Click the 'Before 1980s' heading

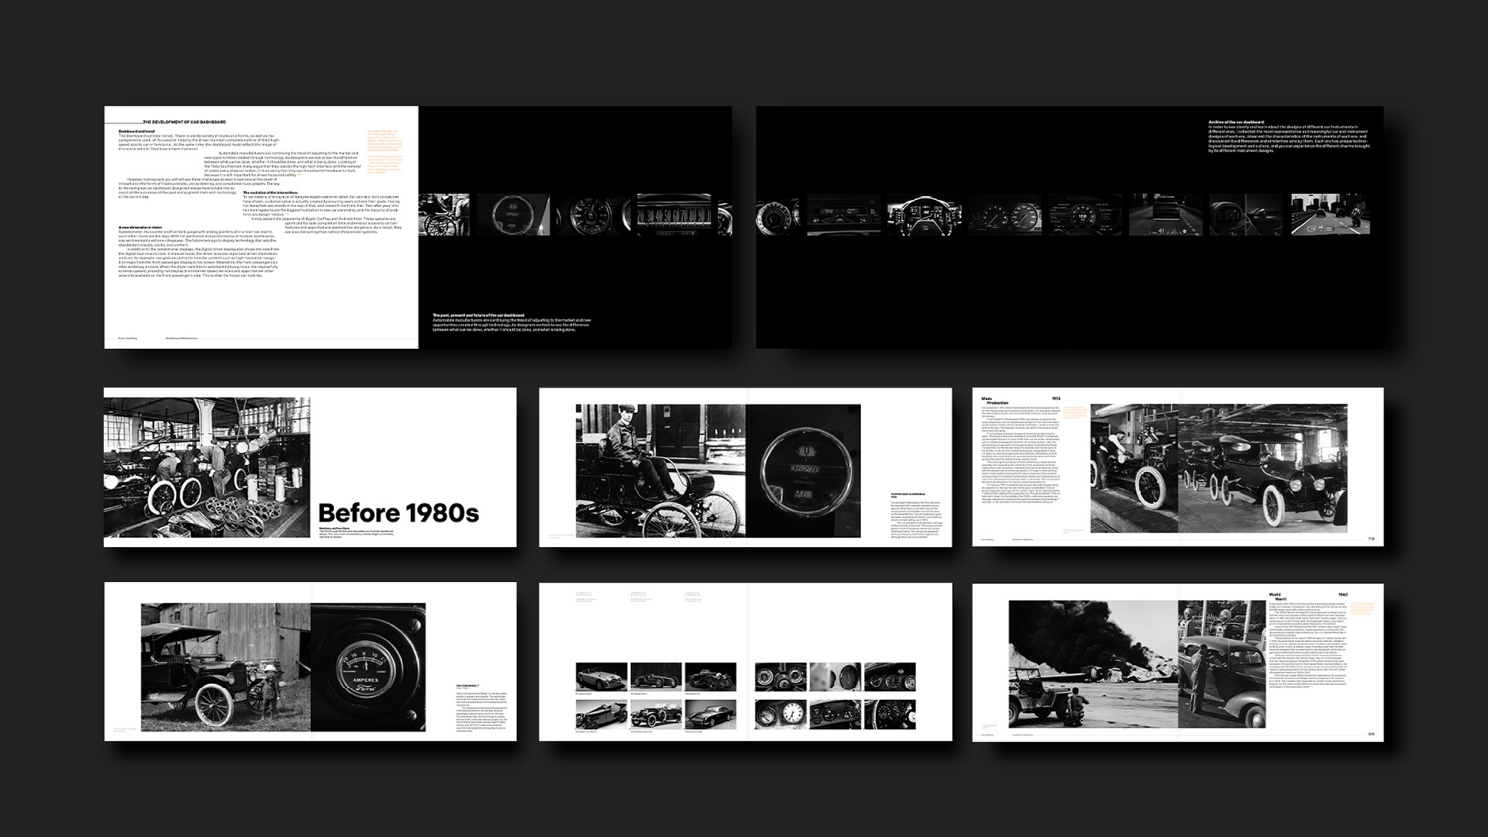[398, 513]
